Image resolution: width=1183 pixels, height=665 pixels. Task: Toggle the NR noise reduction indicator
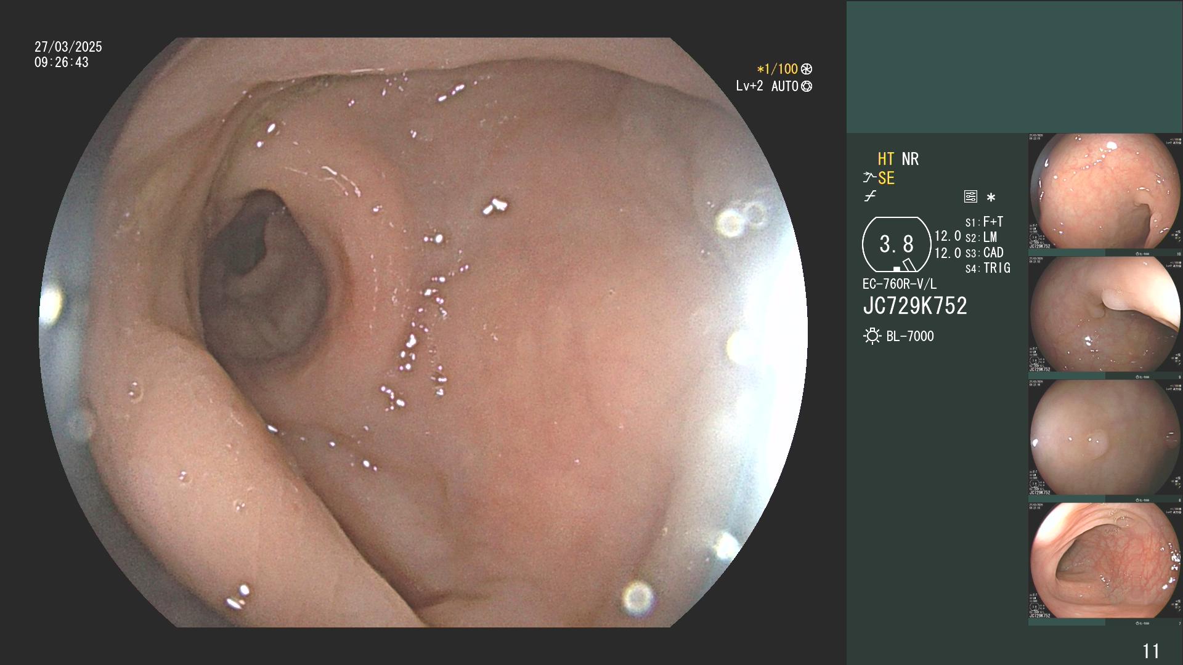coord(910,159)
